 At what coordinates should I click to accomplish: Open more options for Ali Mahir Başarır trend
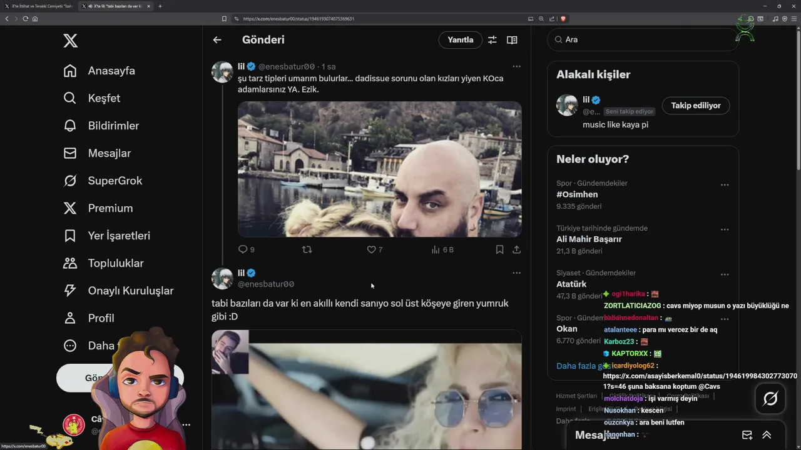click(725, 229)
